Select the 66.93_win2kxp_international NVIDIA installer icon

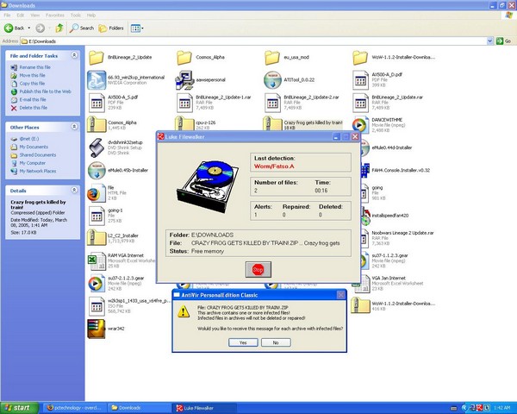pos(97,80)
